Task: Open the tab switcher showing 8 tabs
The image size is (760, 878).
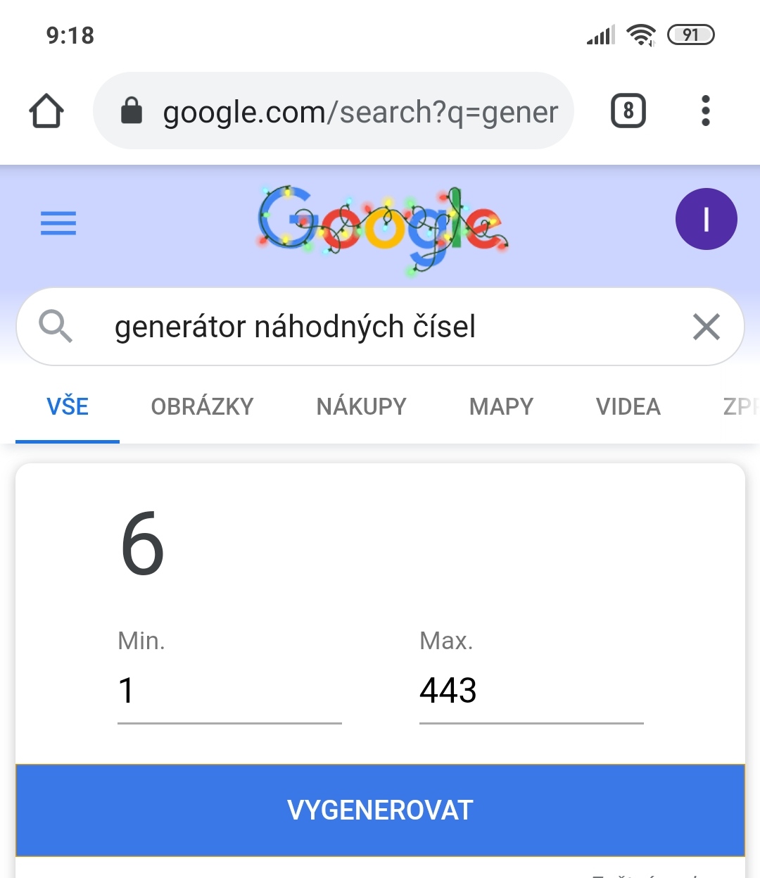Action: coord(628,111)
